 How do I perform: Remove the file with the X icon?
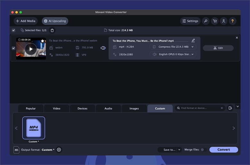click(237, 38)
